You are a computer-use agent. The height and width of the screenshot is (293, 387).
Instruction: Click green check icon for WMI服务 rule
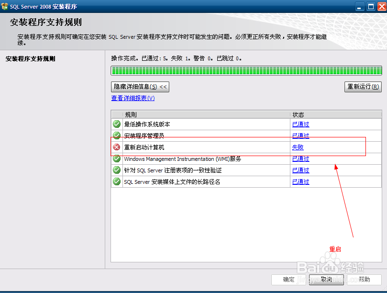[117, 158]
